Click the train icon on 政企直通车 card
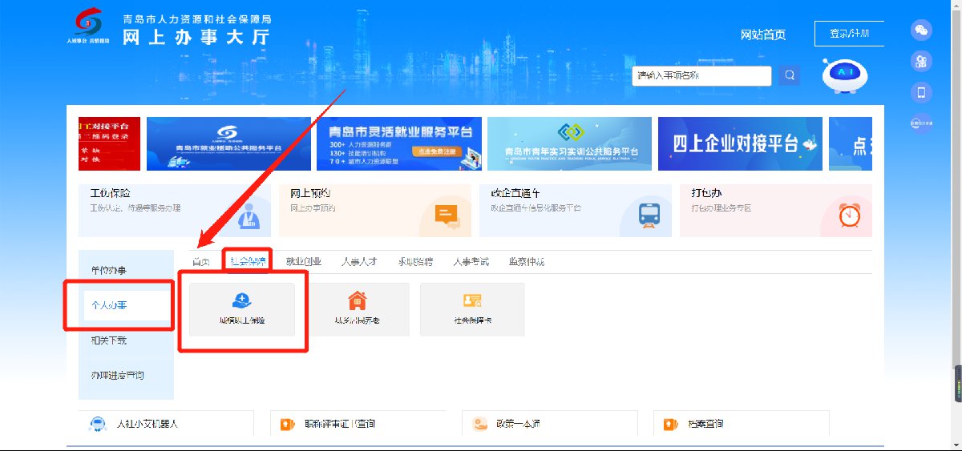This screenshot has height=451, width=962. point(649,216)
